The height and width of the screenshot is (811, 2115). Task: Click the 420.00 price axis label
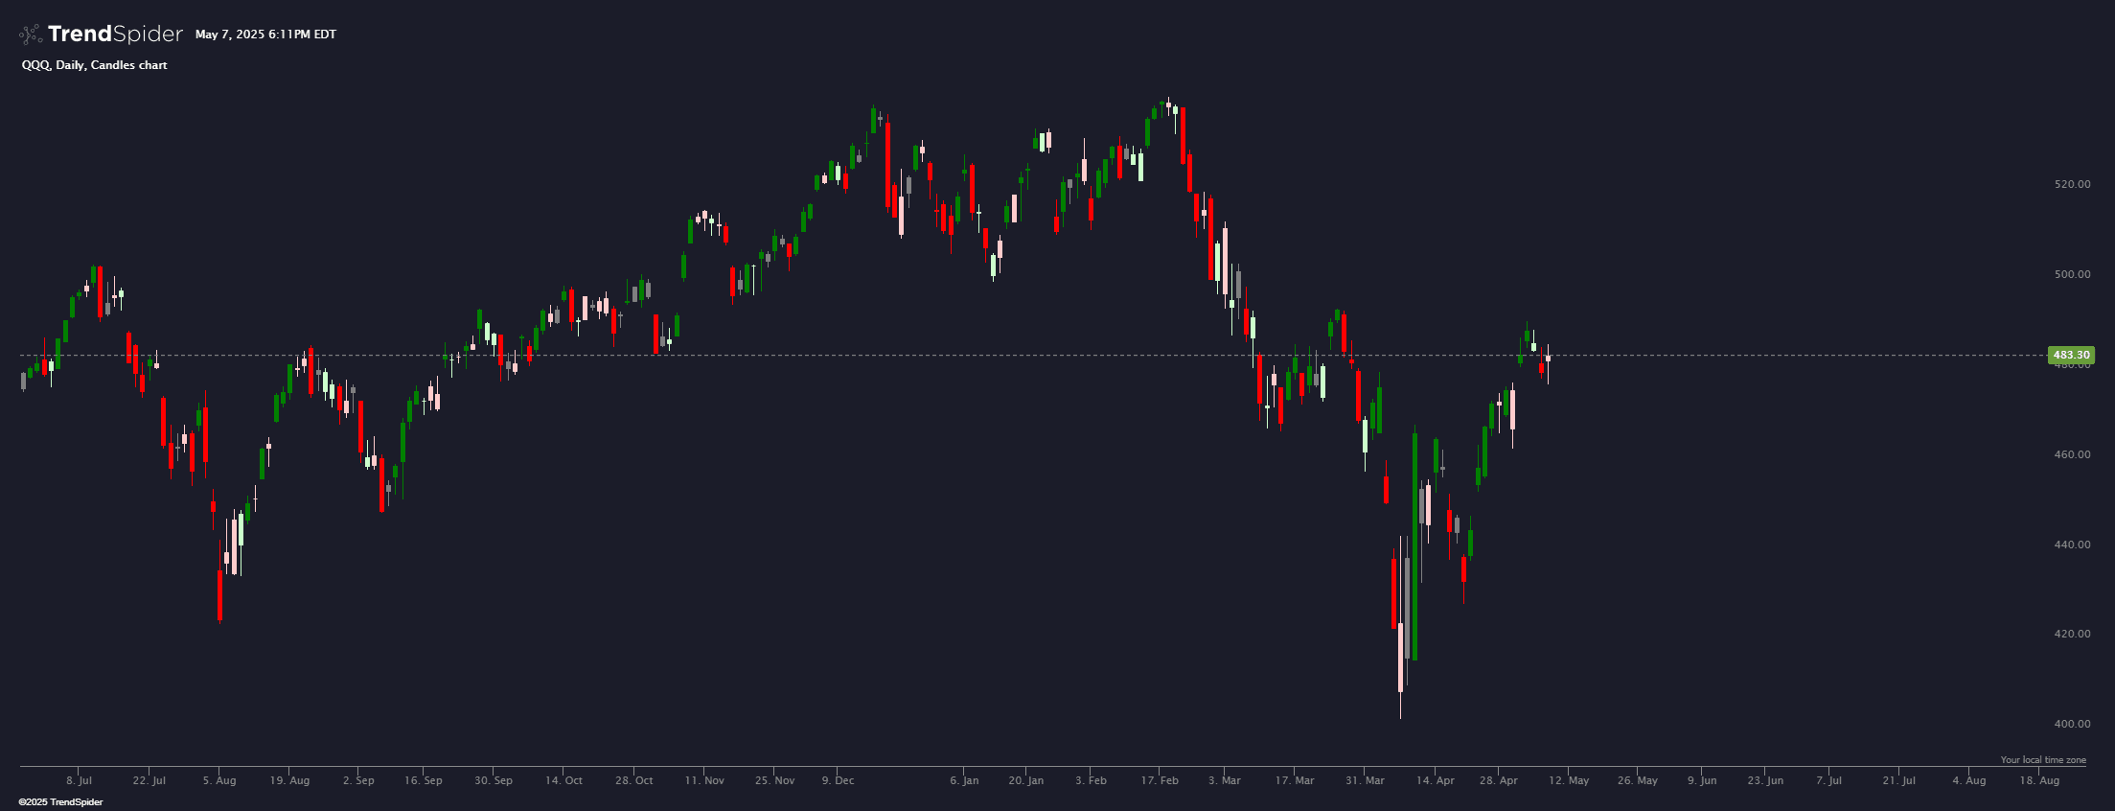coord(2072,634)
